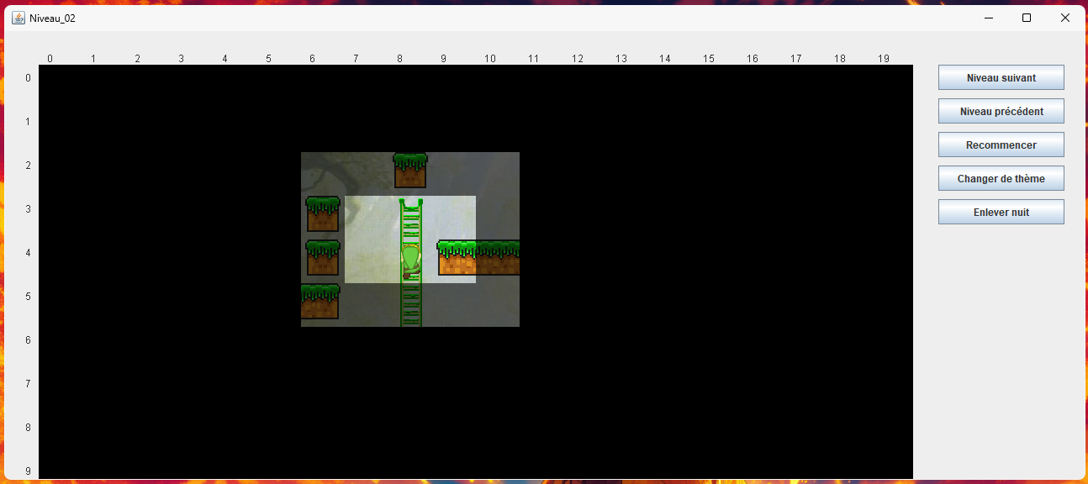Click the row 4 grass block left of the character

pyautogui.click(x=323, y=258)
